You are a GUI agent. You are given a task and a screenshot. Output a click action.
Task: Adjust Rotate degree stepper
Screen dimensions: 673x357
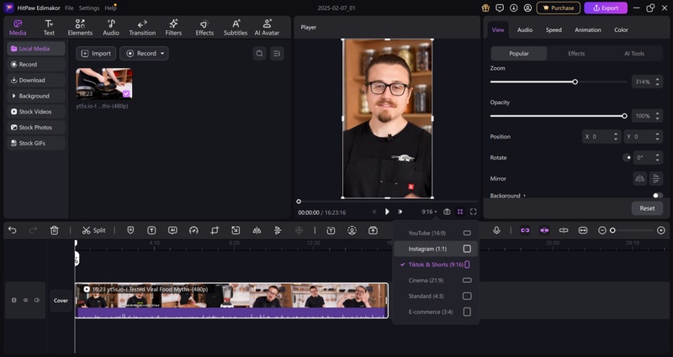pyautogui.click(x=657, y=157)
